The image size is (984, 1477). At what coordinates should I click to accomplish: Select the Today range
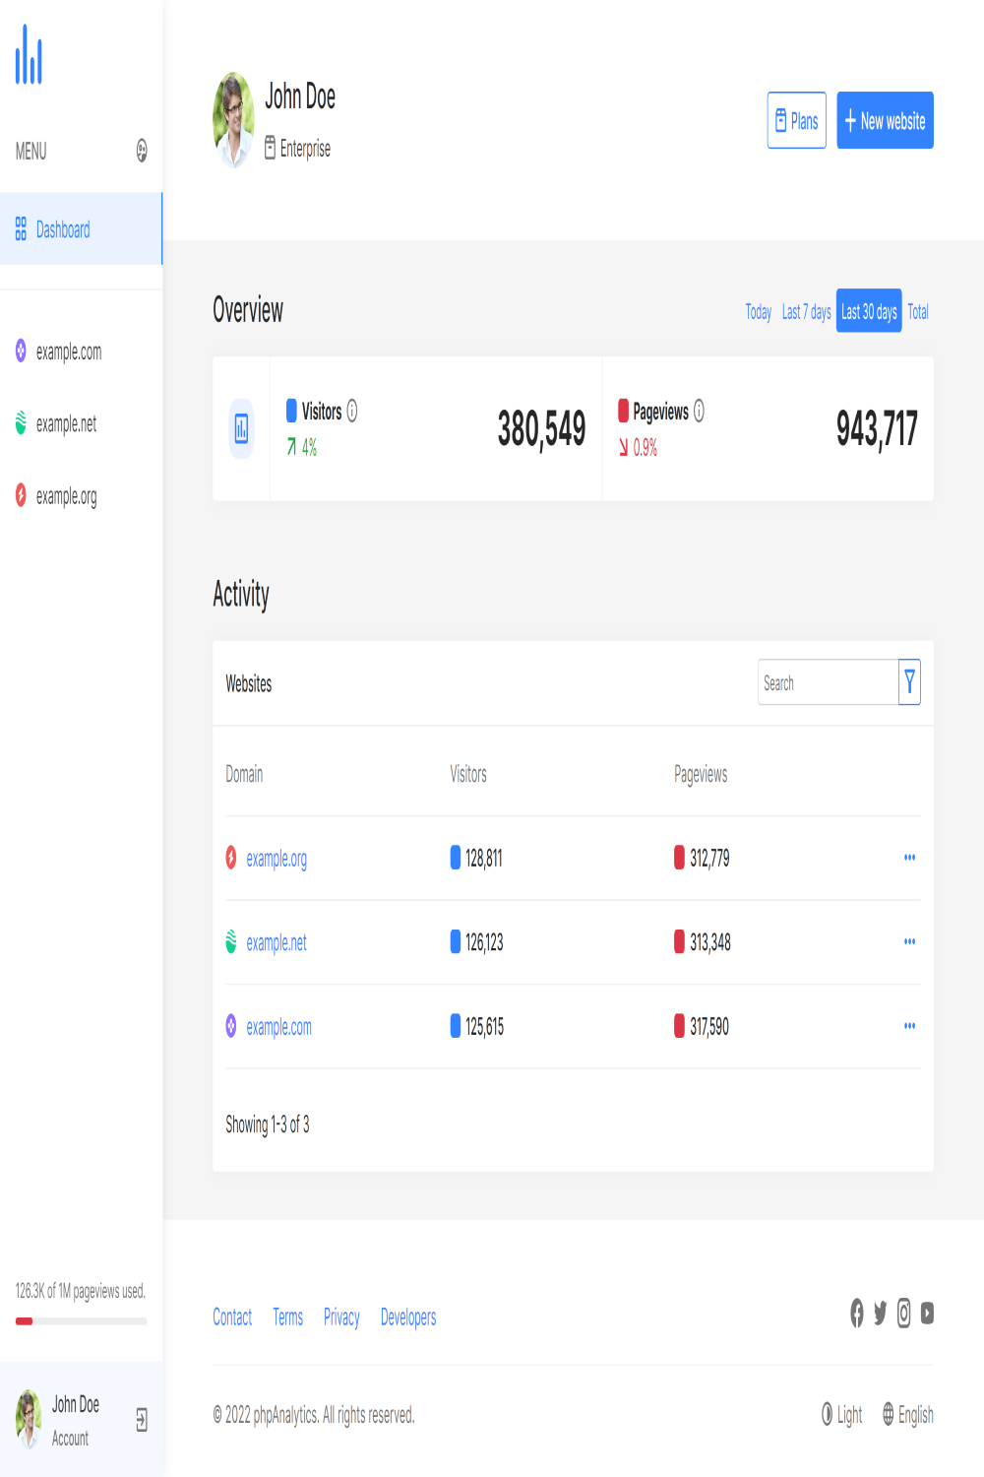click(758, 311)
